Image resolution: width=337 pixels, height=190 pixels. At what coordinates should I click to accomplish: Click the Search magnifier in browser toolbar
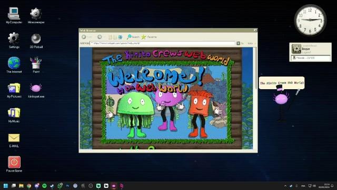click(x=133, y=37)
